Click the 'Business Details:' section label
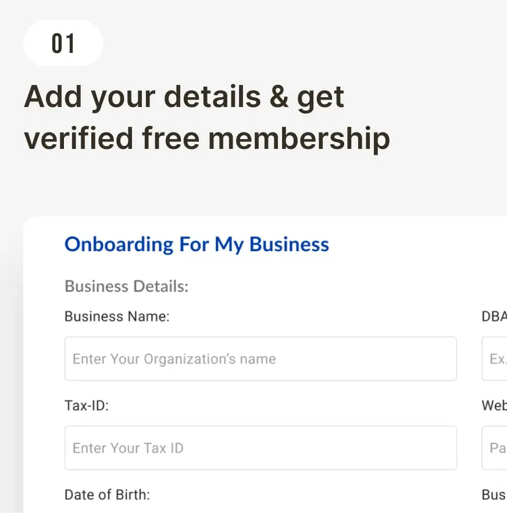The image size is (507, 513). pyautogui.click(x=126, y=286)
